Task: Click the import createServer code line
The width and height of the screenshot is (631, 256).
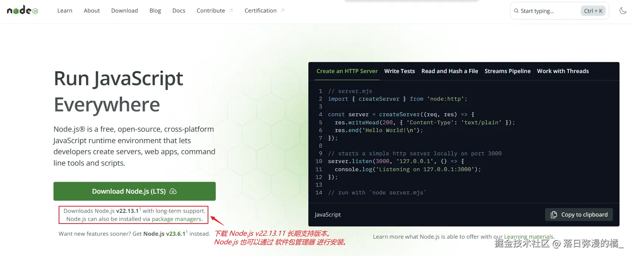Action: pos(398,99)
